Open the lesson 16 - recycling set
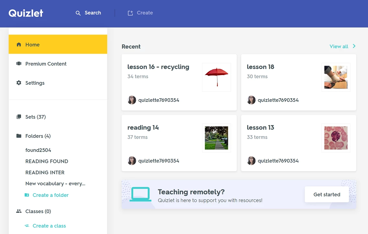Screen dimensions: 368x234 [x=158, y=67]
